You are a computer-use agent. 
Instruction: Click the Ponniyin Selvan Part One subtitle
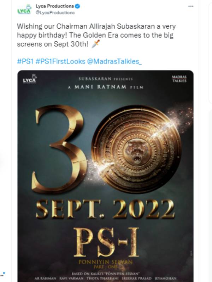pos(106,262)
